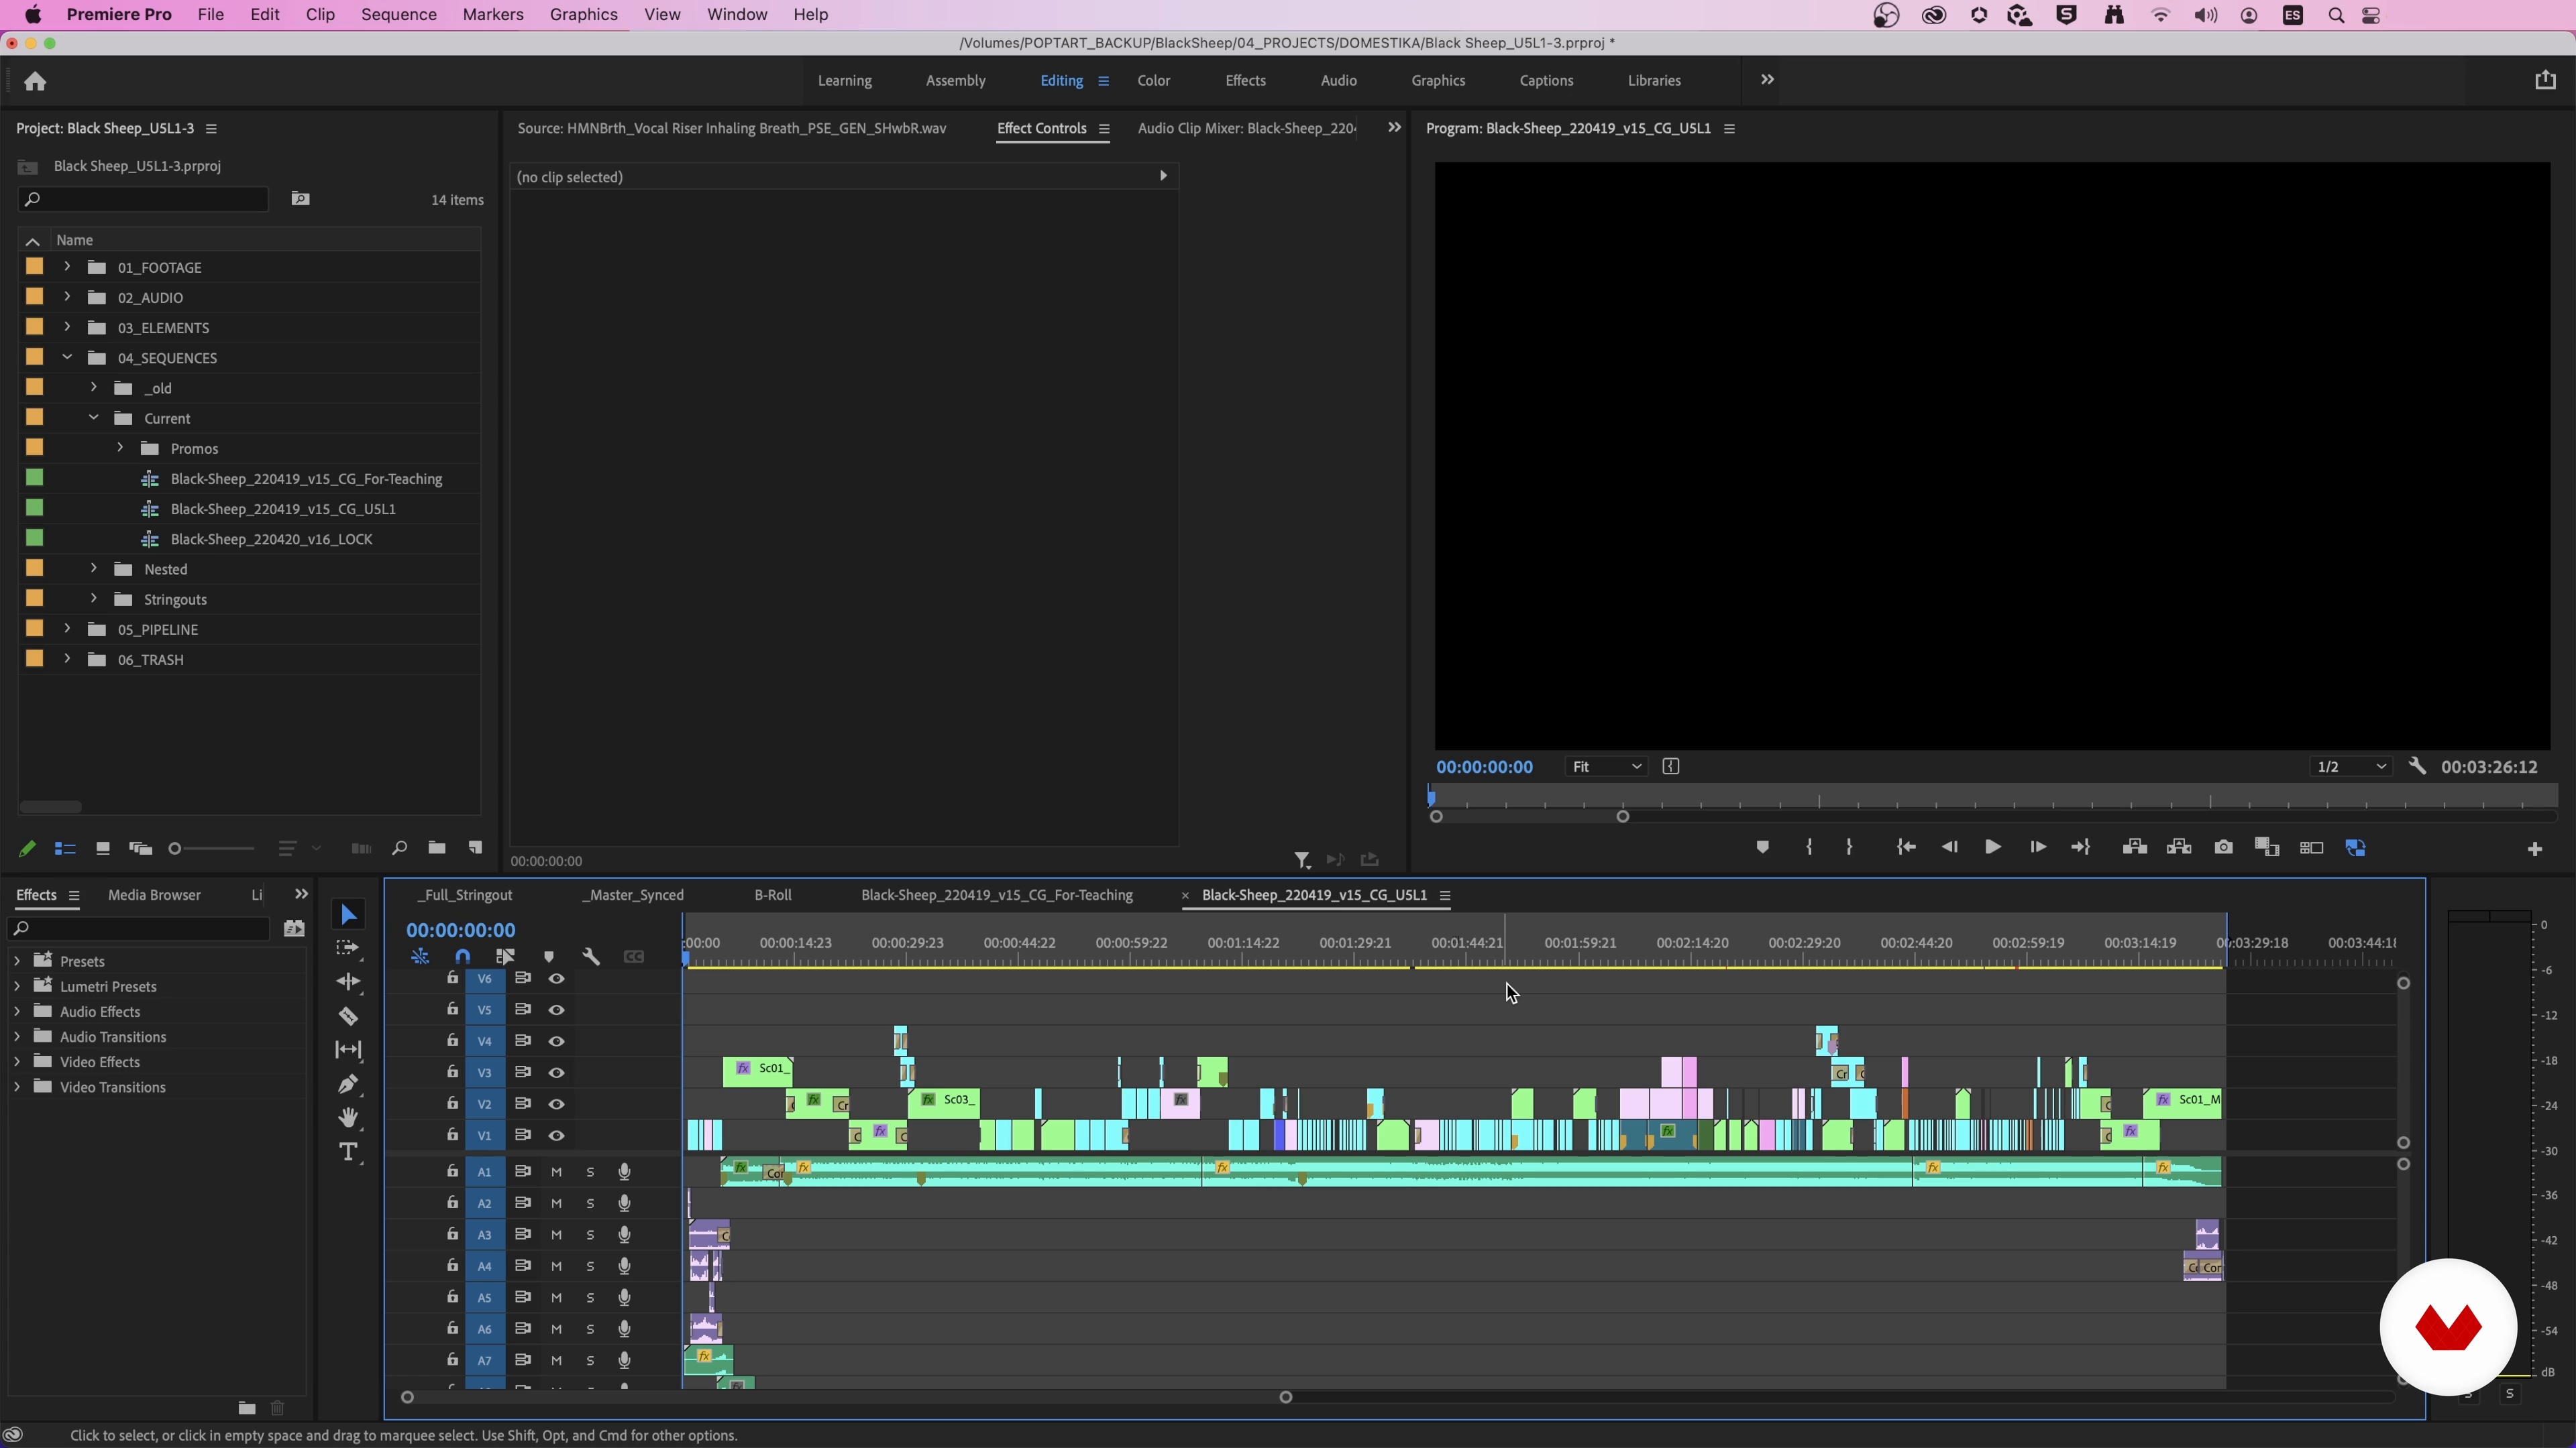
Task: Click the Lift button
Action: click(x=2134, y=847)
